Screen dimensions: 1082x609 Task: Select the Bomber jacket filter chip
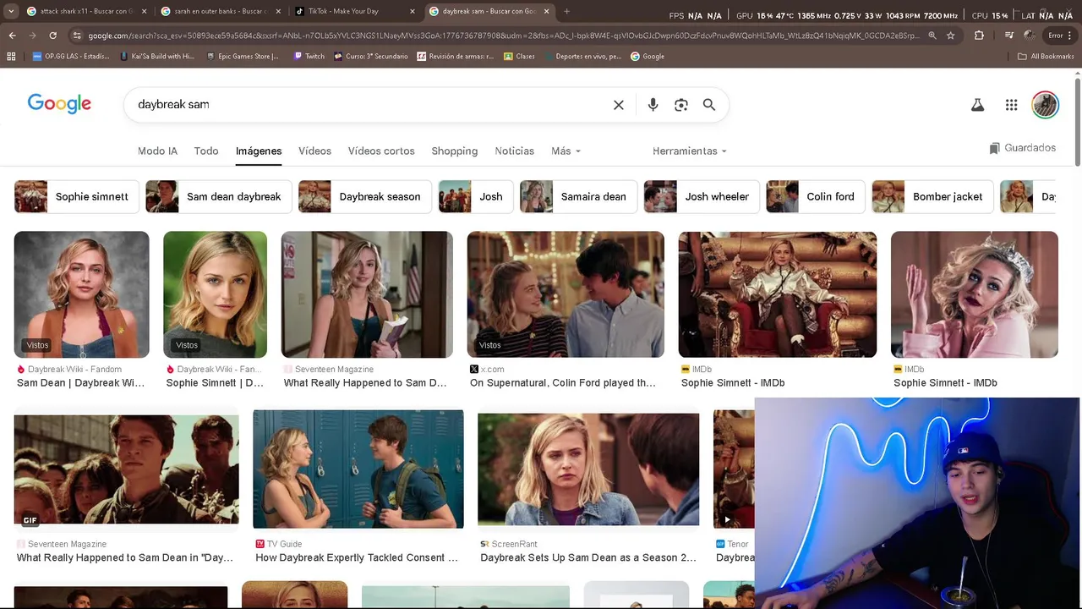tap(932, 197)
